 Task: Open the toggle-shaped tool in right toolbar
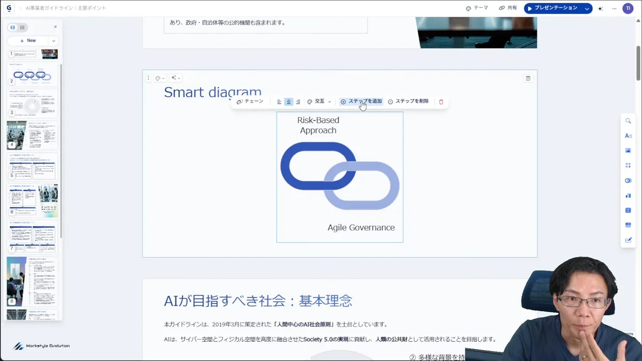(x=628, y=181)
